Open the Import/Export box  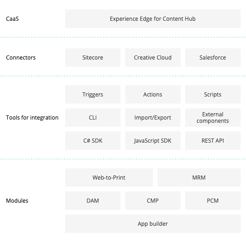(x=153, y=118)
